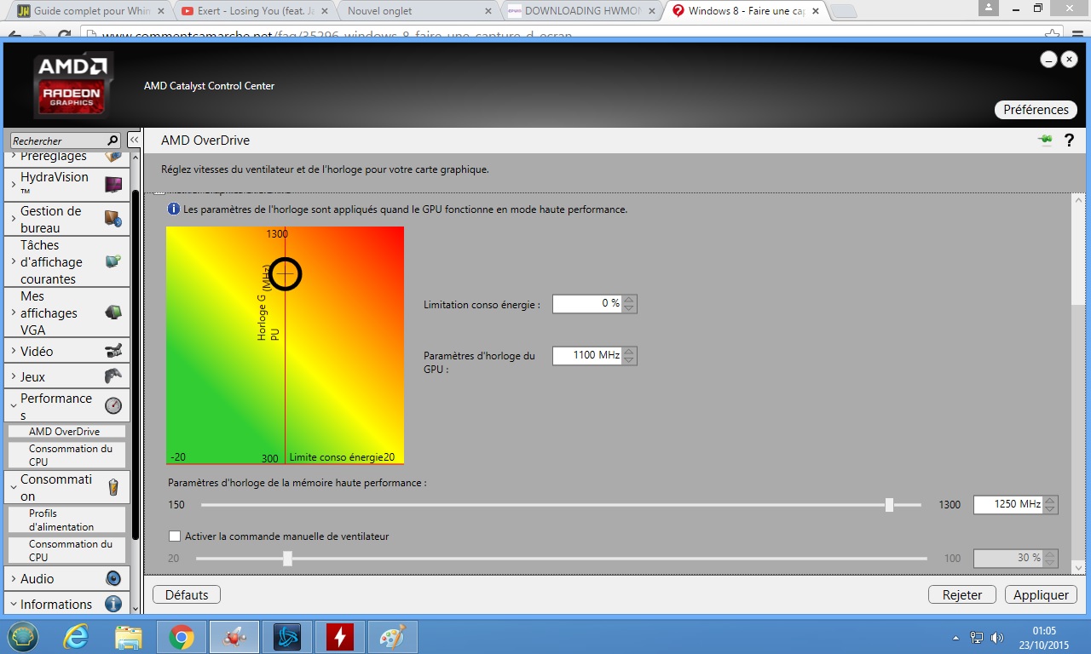Open Consommation du CPU under Performances
Viewport: 1091px width, 654px height.
66,455
